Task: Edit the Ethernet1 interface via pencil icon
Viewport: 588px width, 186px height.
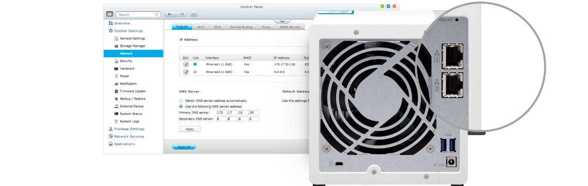Action: point(186,64)
